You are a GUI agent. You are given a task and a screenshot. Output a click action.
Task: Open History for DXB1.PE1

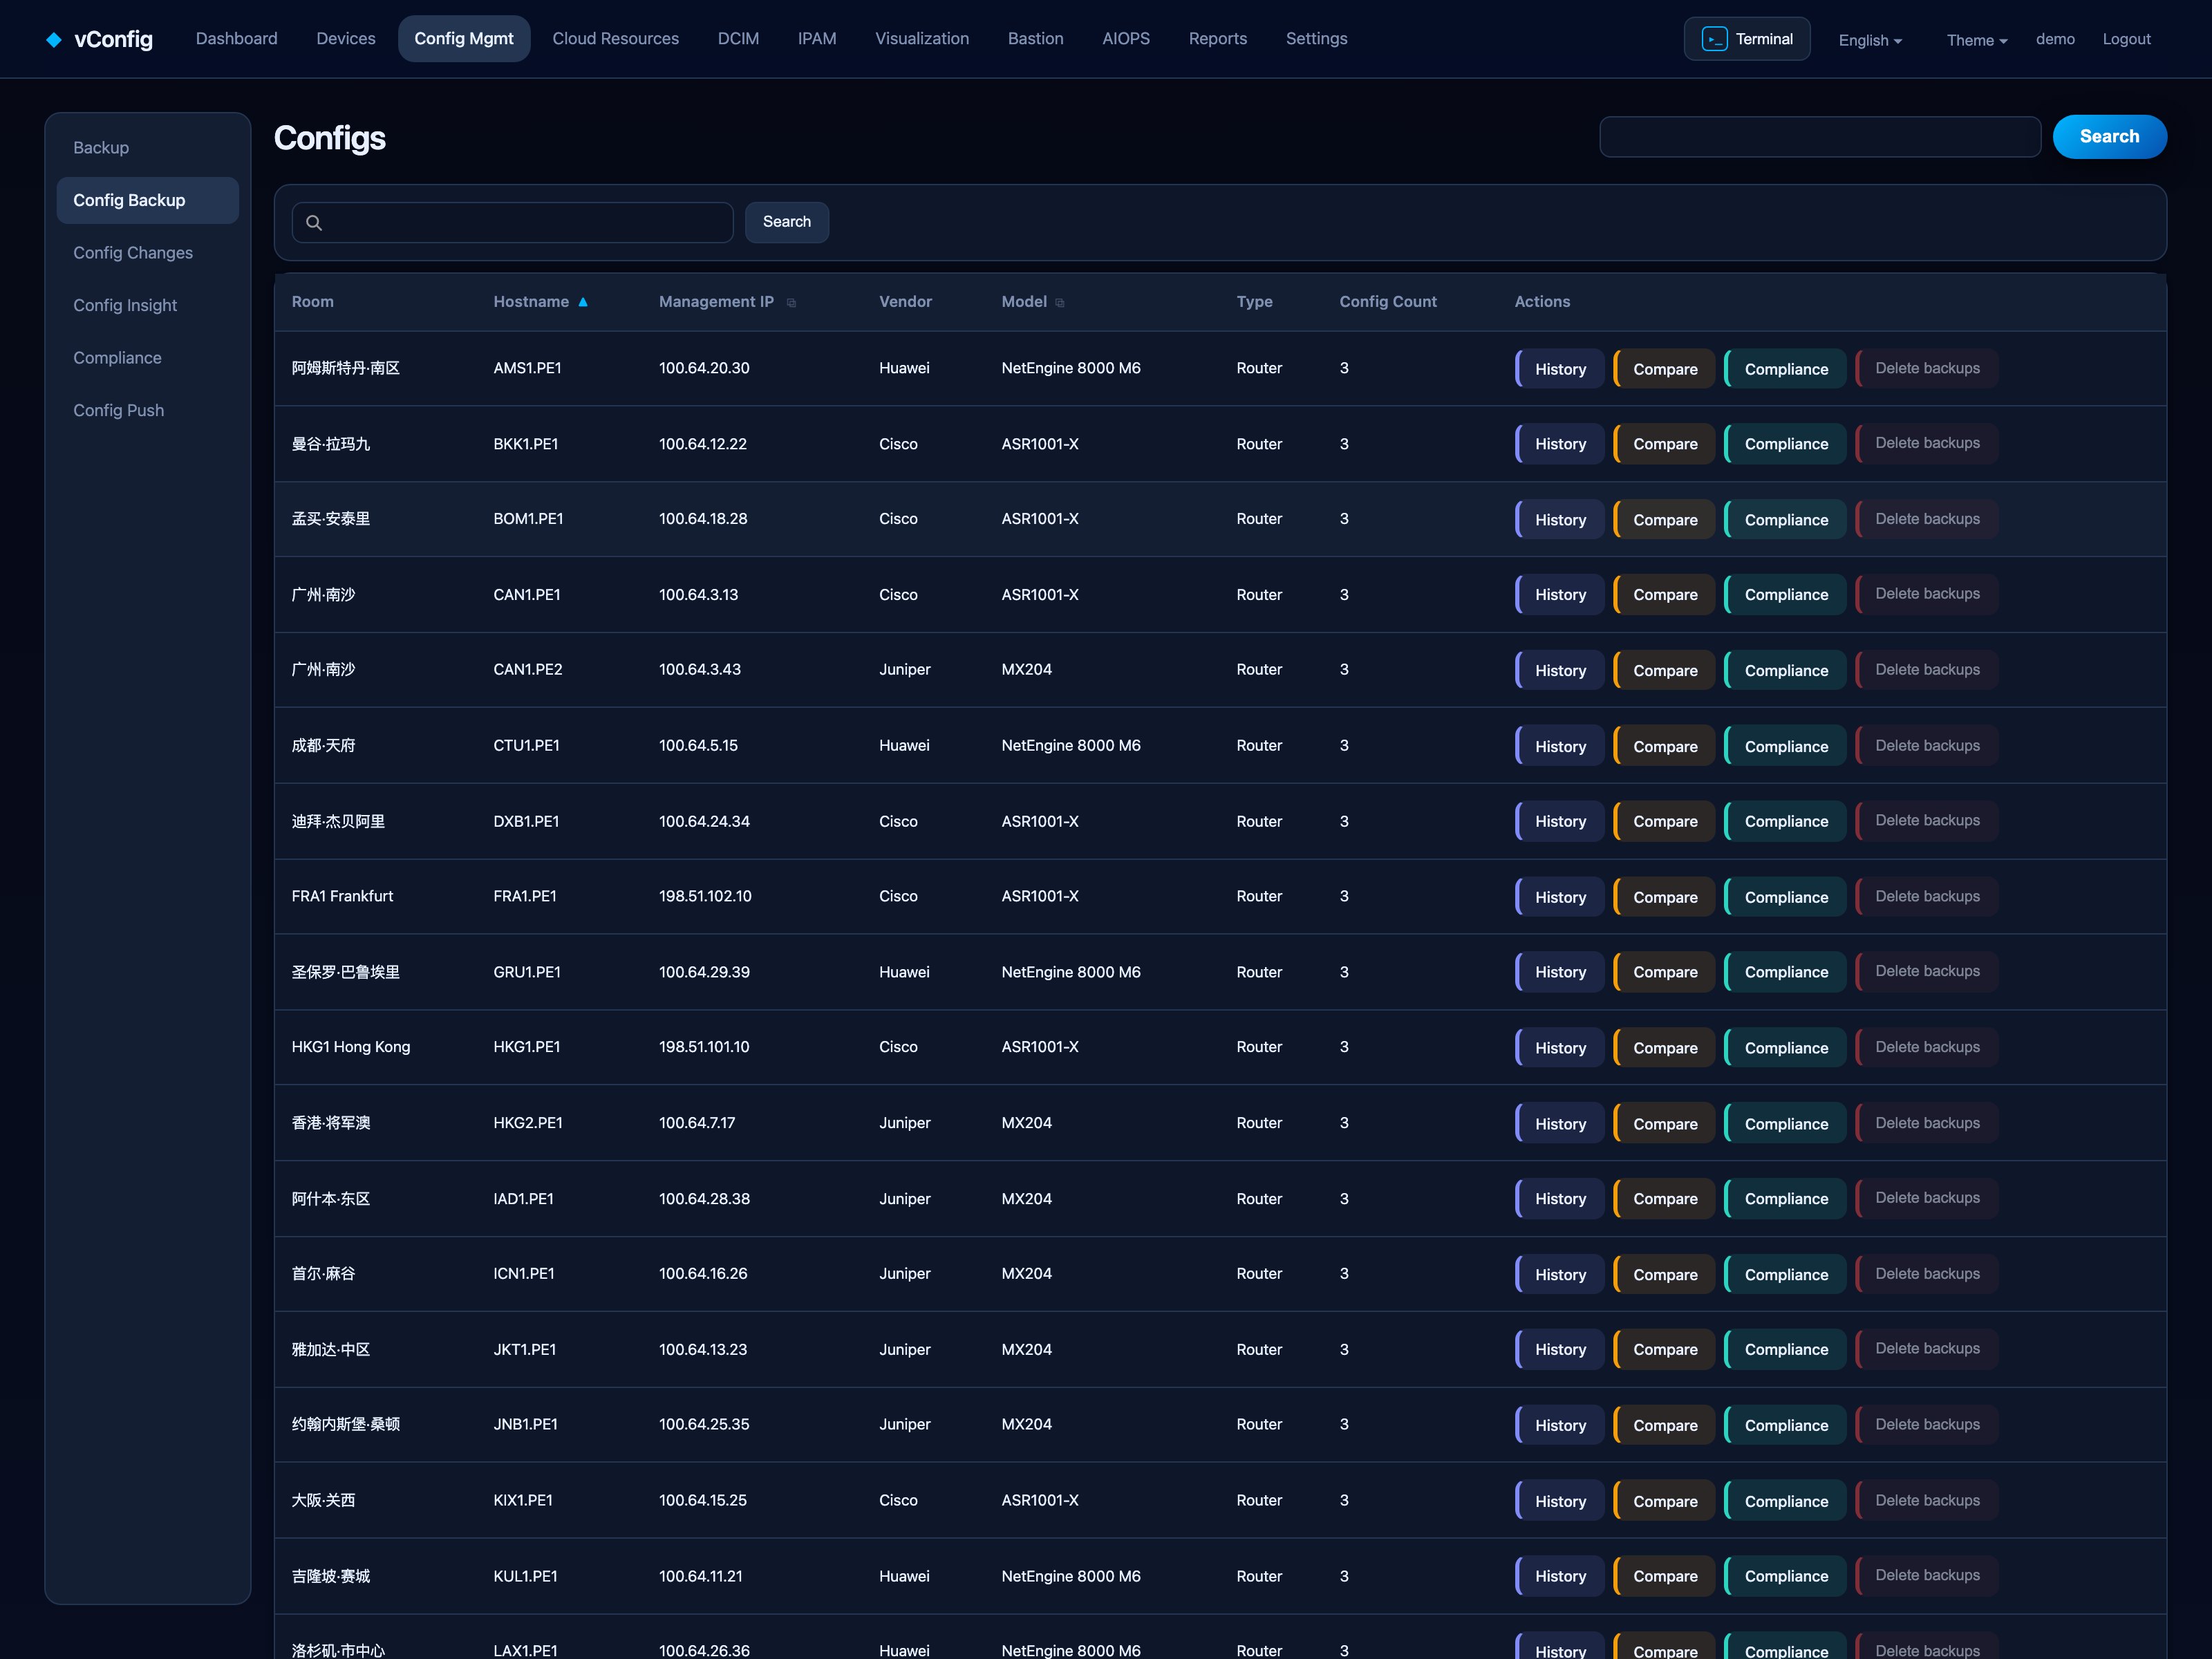pos(1559,822)
